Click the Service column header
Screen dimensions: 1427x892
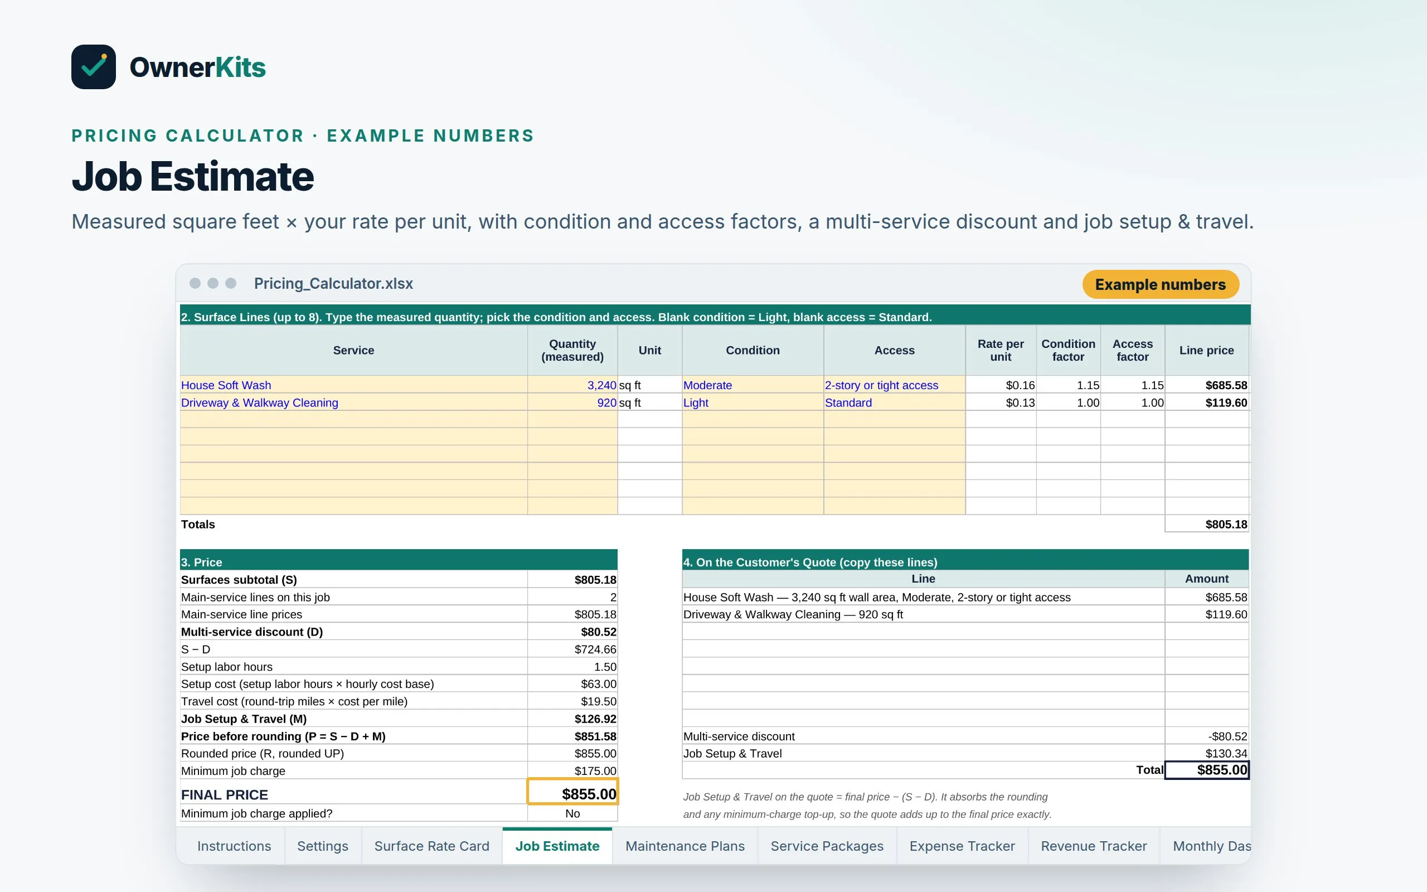[354, 350]
